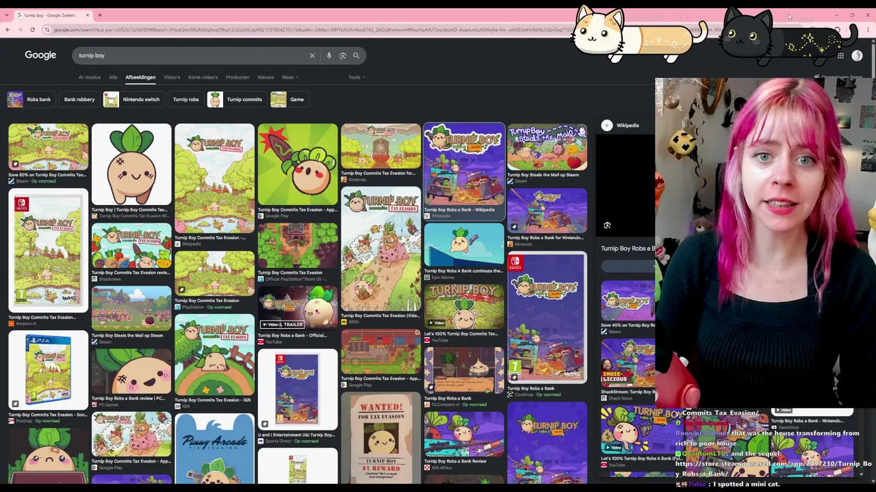Open the IGN Tax Evasion image
This screenshot has width=876, height=492.
(214, 355)
